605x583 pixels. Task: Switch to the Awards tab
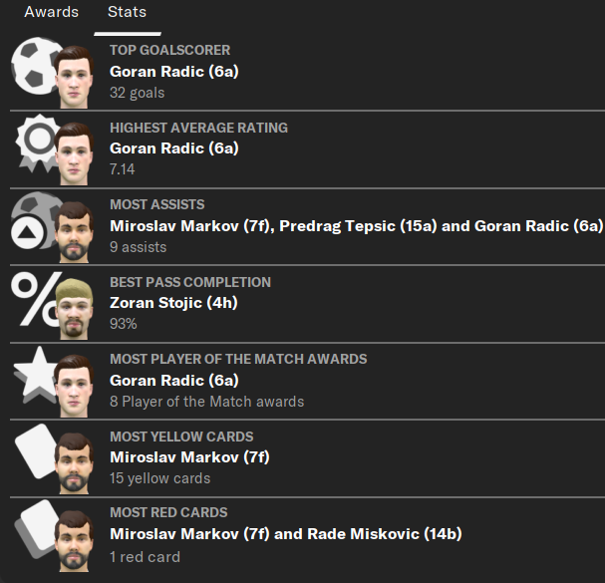51,12
